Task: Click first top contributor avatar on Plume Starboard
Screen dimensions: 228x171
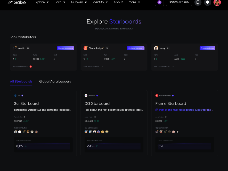Action: point(157,132)
